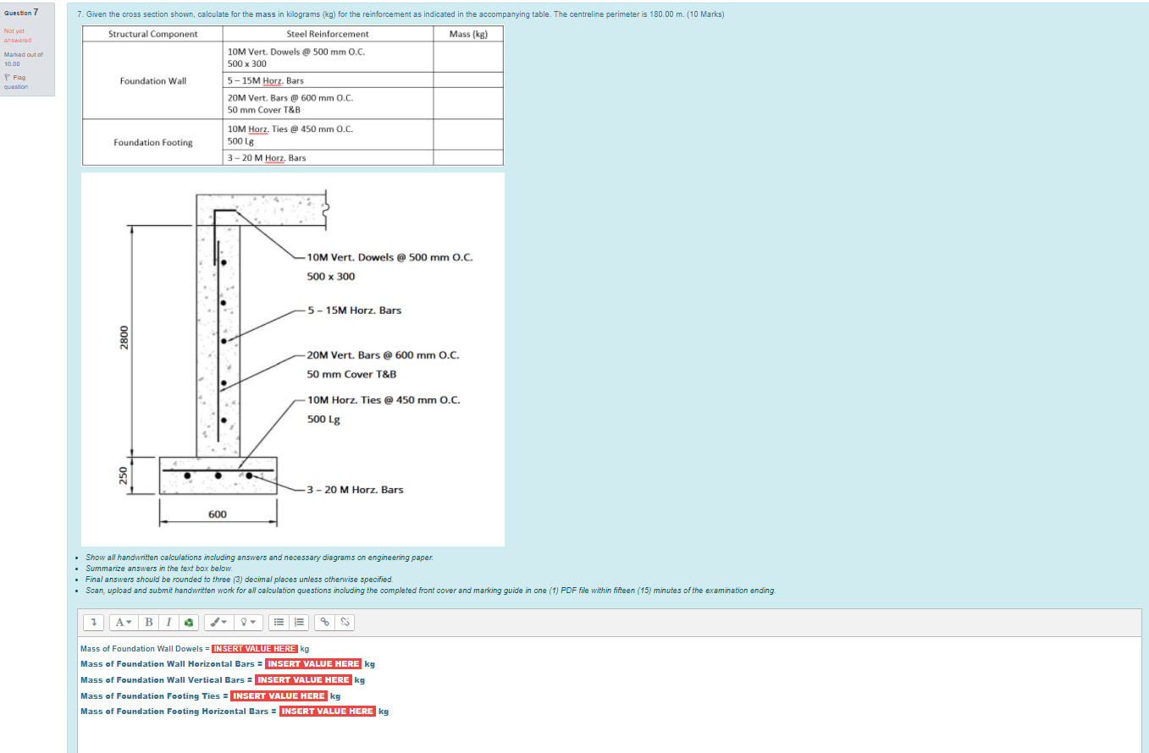Toggle the lightbulb tool in the toolbar
Viewport: 1149px width, 753px height.
coord(244,622)
